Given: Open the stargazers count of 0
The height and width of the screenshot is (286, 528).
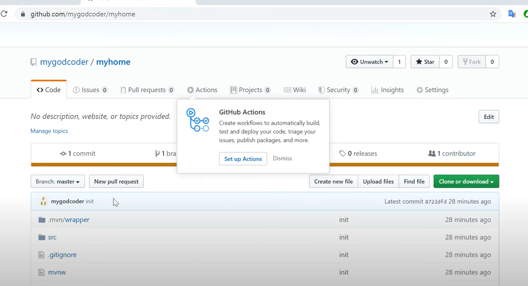Looking at the screenshot, I should [446, 62].
